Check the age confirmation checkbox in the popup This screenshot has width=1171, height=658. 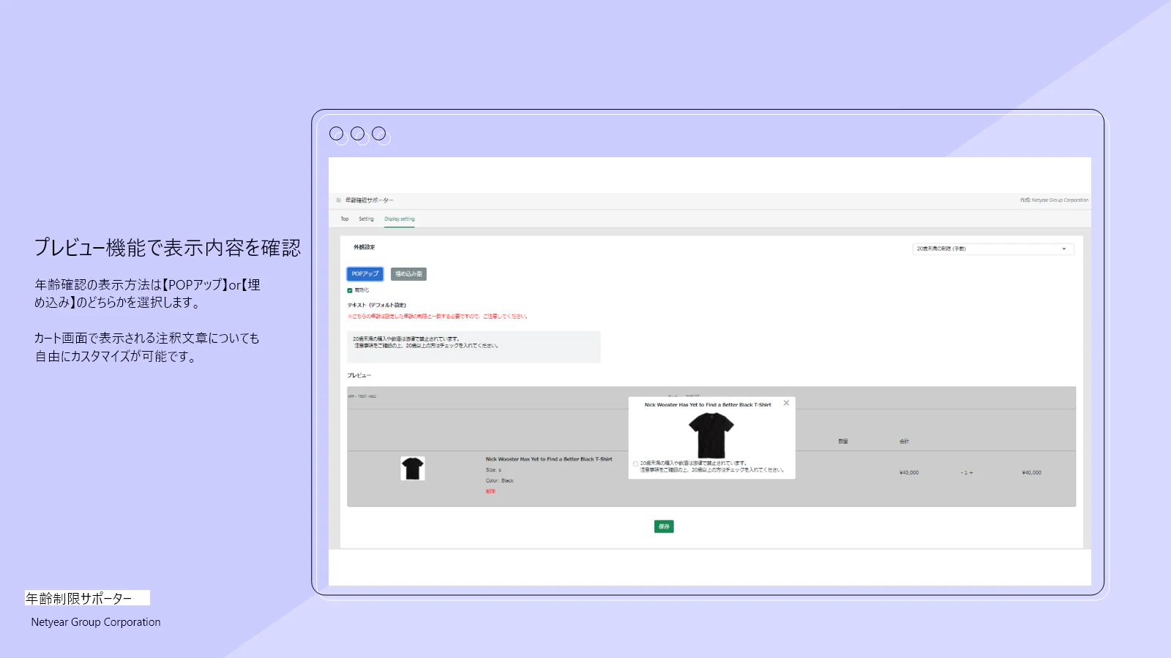[635, 464]
